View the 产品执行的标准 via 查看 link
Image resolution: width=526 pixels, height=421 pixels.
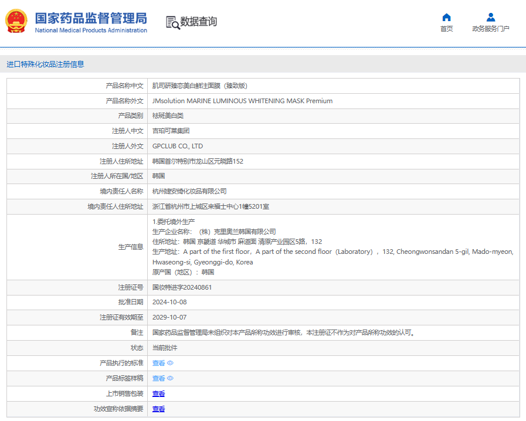point(158,364)
